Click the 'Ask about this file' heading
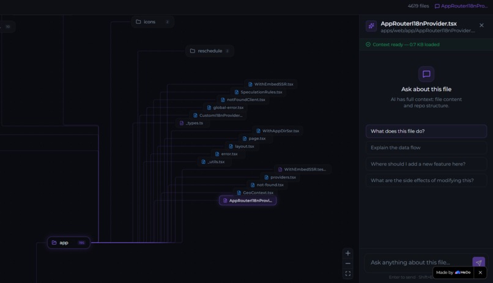493x283 pixels. tap(426, 89)
